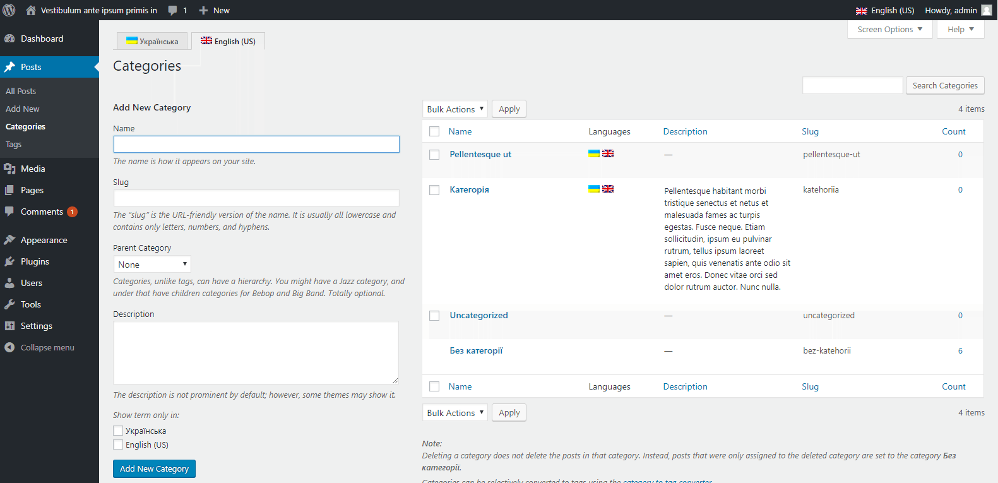
Task: Expand the Help panel
Action: tap(961, 30)
